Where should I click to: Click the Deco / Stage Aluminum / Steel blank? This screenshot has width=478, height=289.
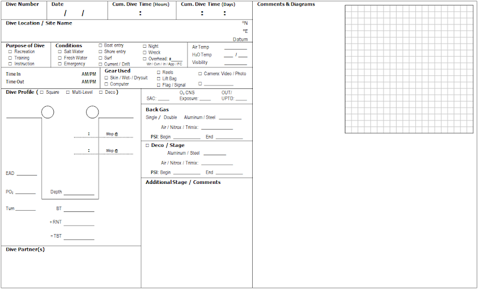click(215, 154)
